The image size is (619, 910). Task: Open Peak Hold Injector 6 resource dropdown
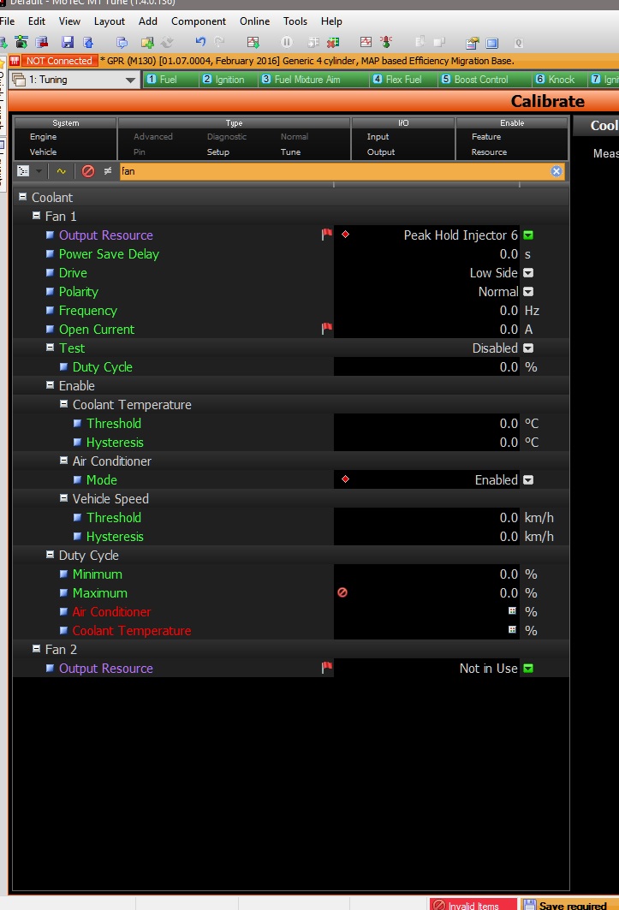pyautogui.click(x=528, y=235)
